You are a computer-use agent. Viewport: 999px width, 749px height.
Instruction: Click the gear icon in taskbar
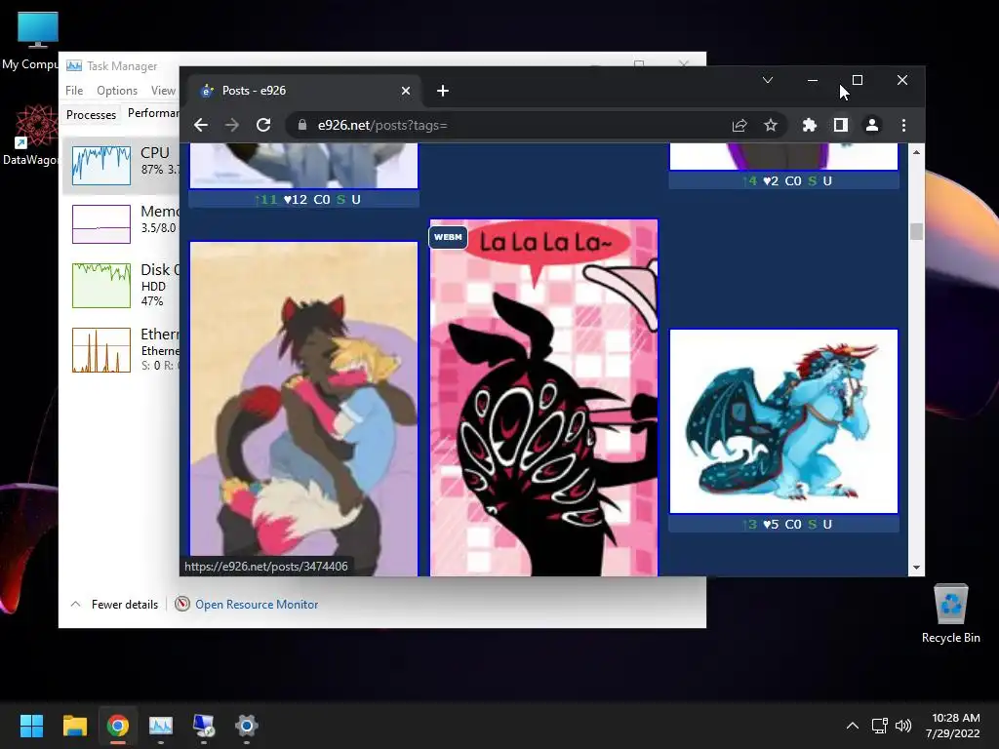point(247,726)
